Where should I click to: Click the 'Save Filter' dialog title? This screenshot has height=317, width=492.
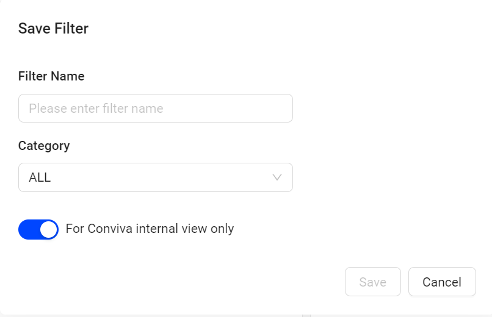(x=53, y=29)
